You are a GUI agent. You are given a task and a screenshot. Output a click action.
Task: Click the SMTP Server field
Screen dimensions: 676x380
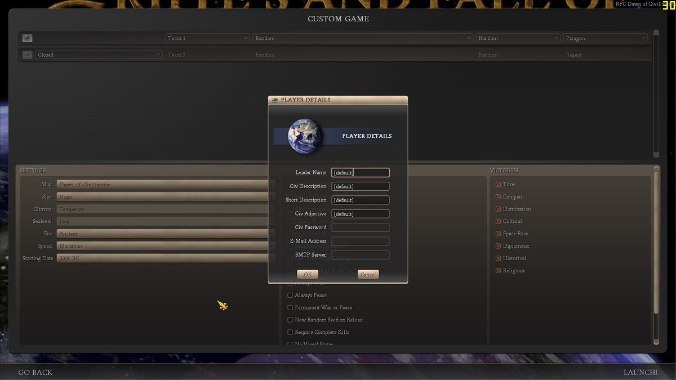tap(361, 255)
